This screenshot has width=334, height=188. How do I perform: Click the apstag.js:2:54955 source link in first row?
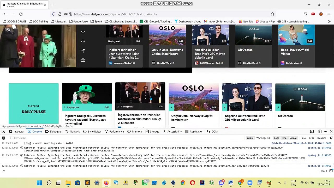319,148
